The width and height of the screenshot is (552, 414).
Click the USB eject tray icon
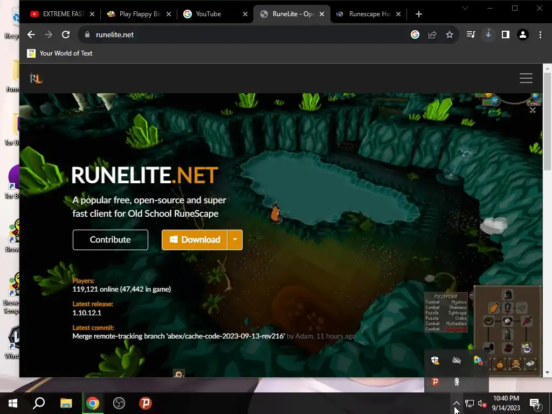(x=457, y=382)
